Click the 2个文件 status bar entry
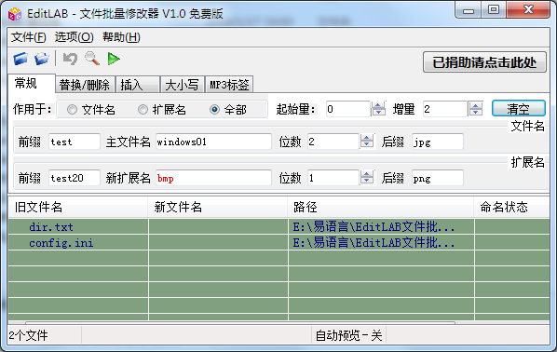Image resolution: width=557 pixels, height=352 pixels. (x=45, y=335)
